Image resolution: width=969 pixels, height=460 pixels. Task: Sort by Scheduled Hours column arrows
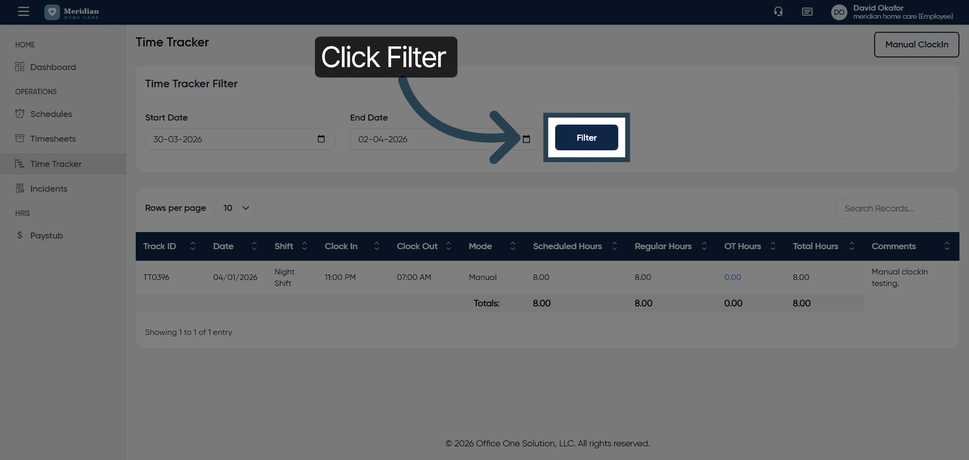click(615, 246)
